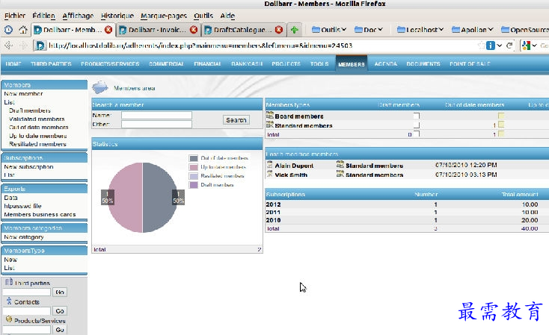Open the Resiliated members list link

tap(37, 144)
